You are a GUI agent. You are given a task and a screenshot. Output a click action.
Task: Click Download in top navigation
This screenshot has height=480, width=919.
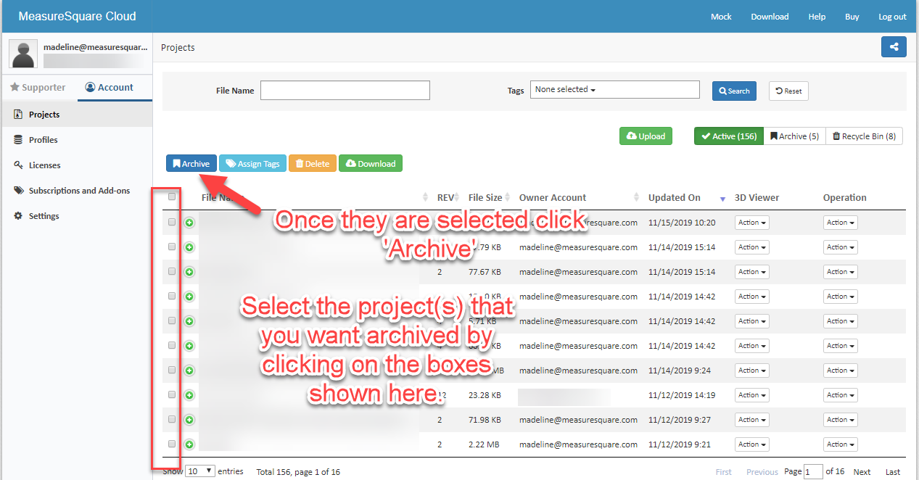(770, 17)
